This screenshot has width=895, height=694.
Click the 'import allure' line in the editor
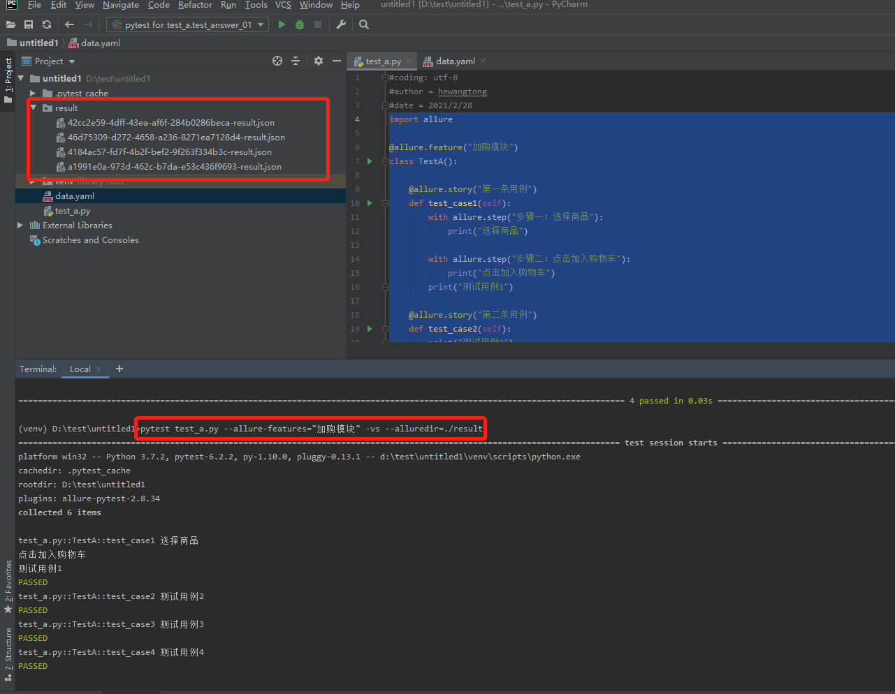(x=421, y=119)
